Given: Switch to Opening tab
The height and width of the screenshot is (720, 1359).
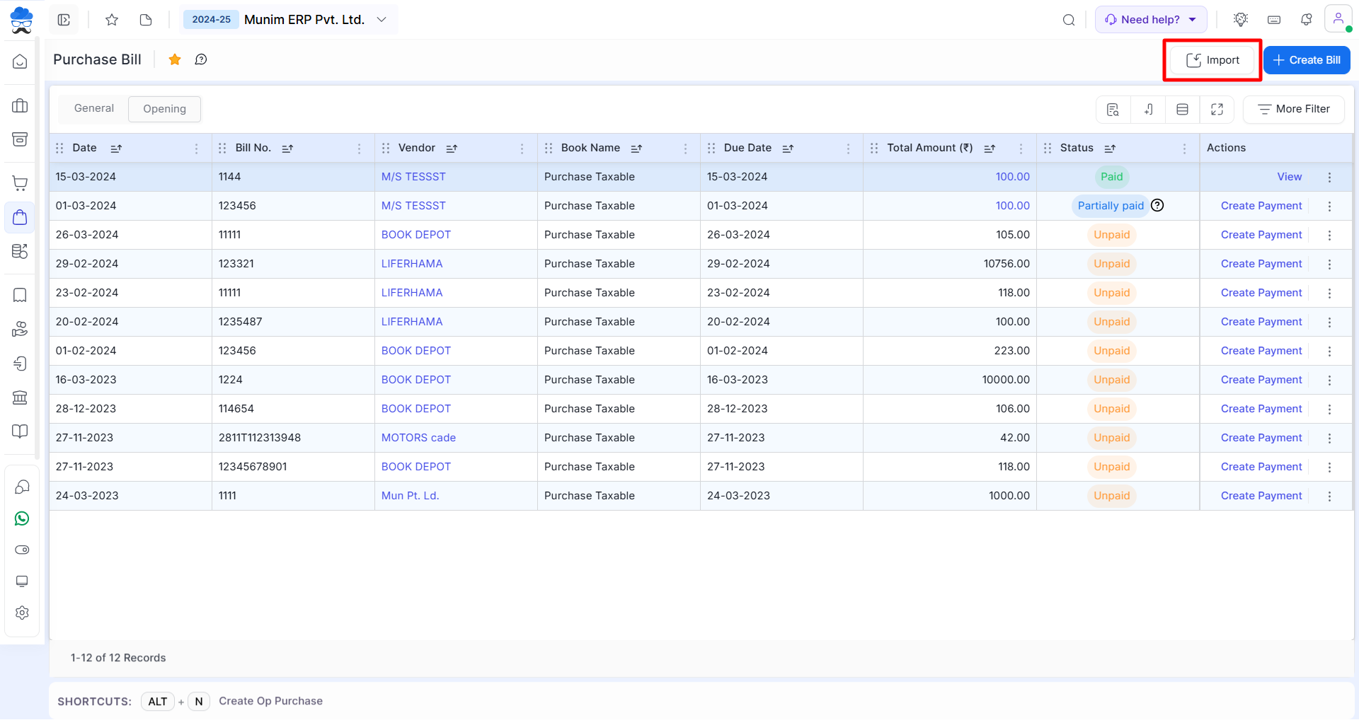Looking at the screenshot, I should point(164,109).
